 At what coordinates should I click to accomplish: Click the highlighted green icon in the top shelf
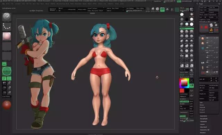point(162,9)
